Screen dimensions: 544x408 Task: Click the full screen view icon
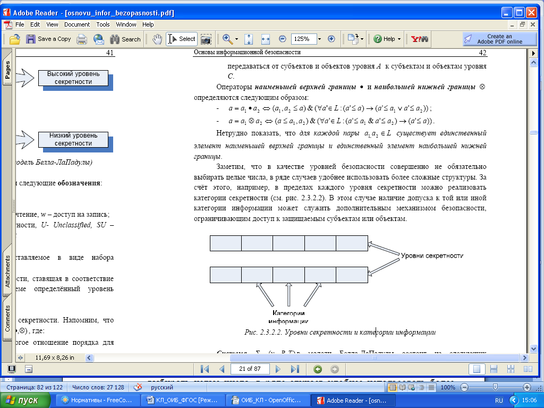(x=12, y=369)
